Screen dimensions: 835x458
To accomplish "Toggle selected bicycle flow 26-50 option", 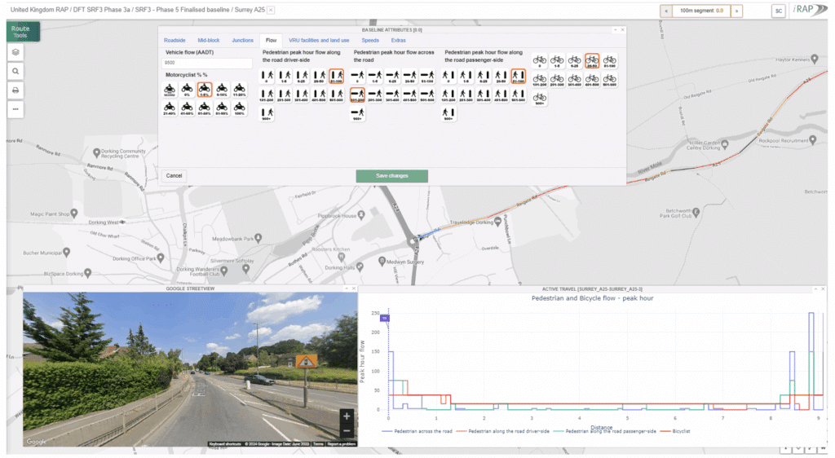I will click(592, 60).
